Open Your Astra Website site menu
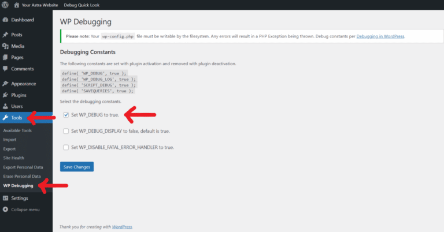444x232 pixels. click(x=40, y=5)
